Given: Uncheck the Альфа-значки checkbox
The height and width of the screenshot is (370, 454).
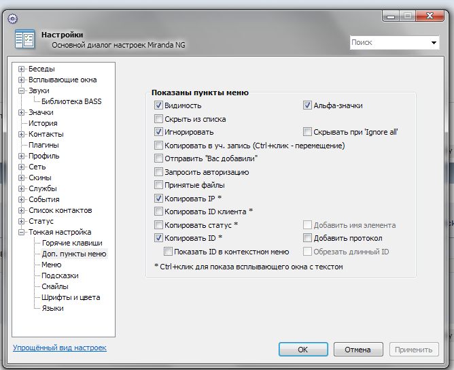Looking at the screenshot, I should pyautogui.click(x=307, y=105).
